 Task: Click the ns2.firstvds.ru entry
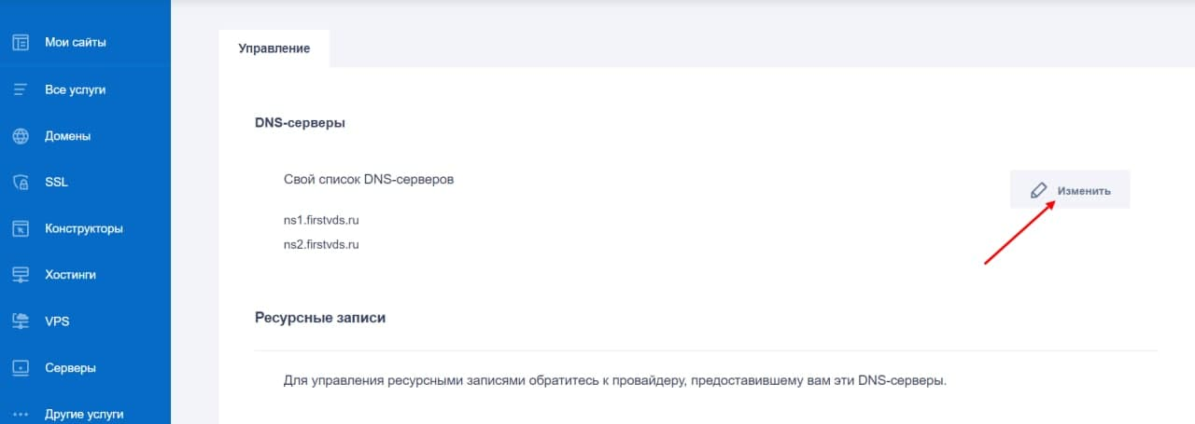tap(321, 244)
